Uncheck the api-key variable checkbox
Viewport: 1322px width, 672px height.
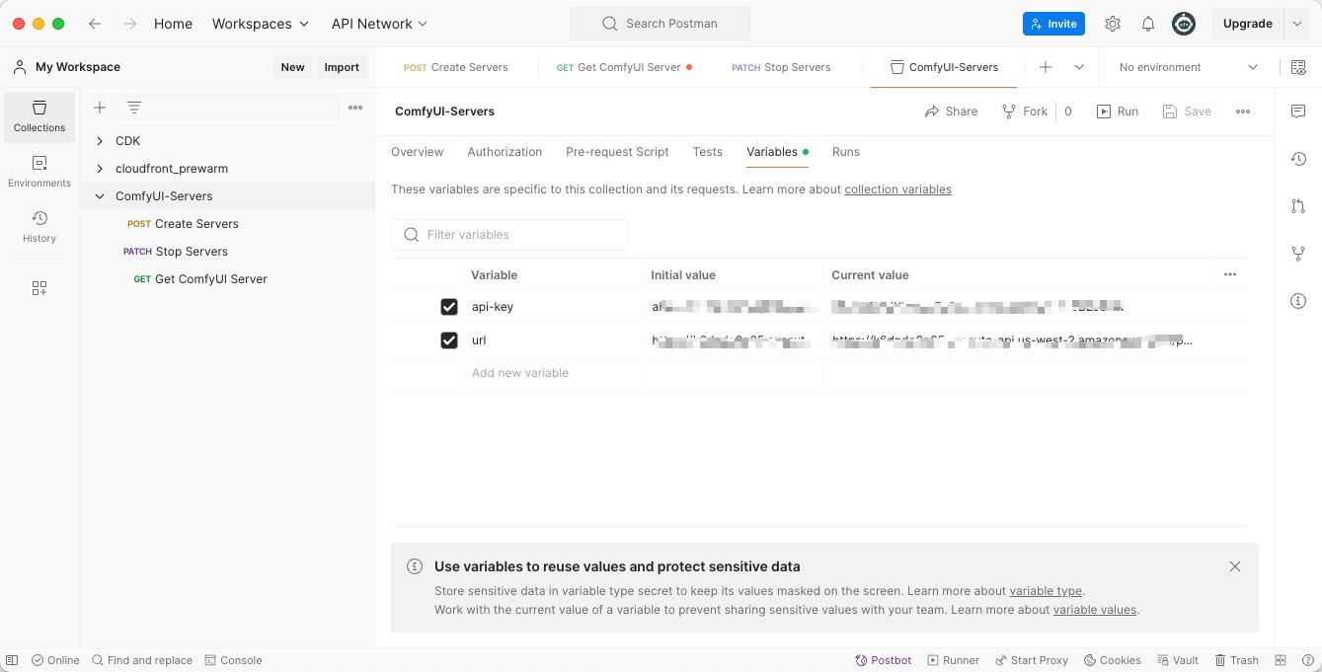[x=449, y=307]
